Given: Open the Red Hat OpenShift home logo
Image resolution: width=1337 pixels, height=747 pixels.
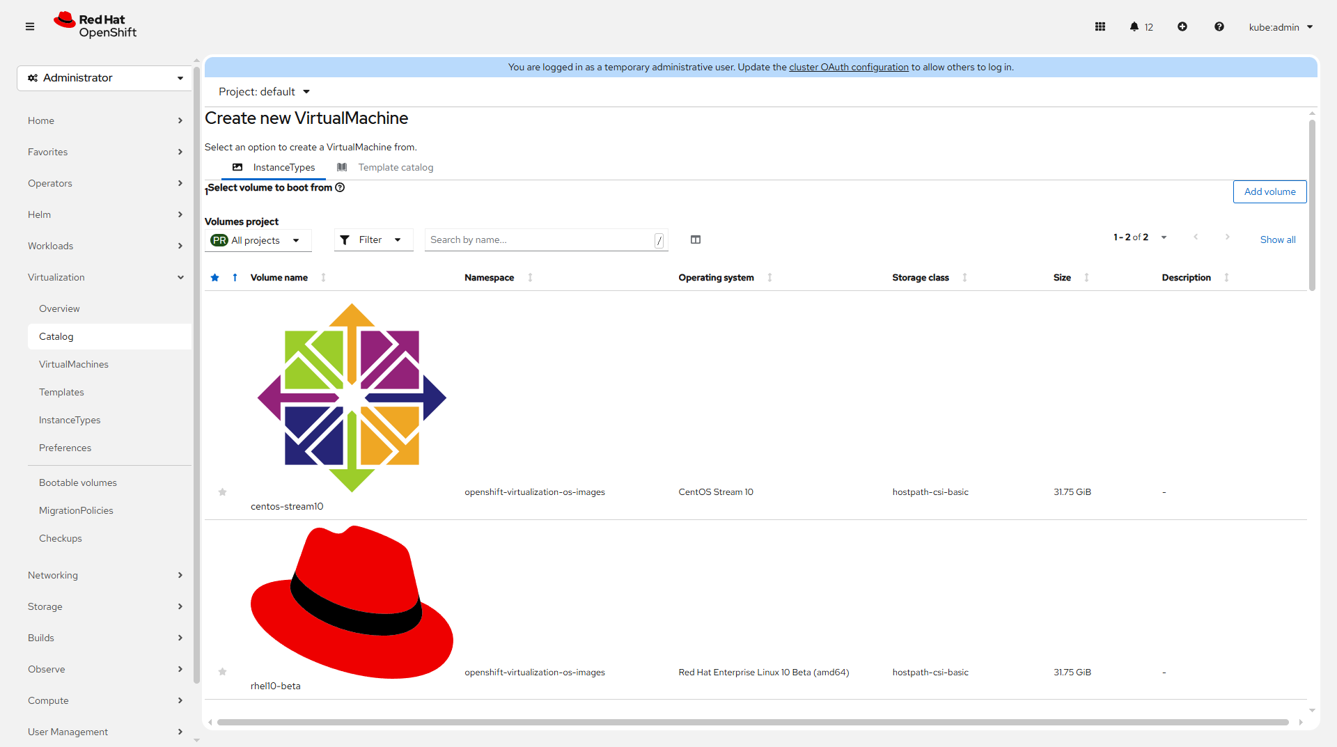Looking at the screenshot, I should [x=95, y=26].
